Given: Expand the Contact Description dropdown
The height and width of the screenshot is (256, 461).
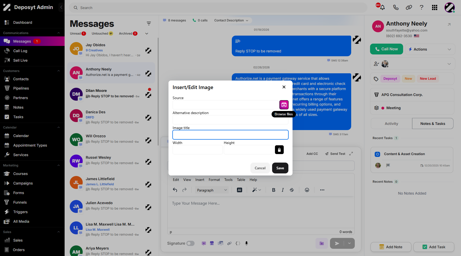Looking at the screenshot, I should pos(231,20).
